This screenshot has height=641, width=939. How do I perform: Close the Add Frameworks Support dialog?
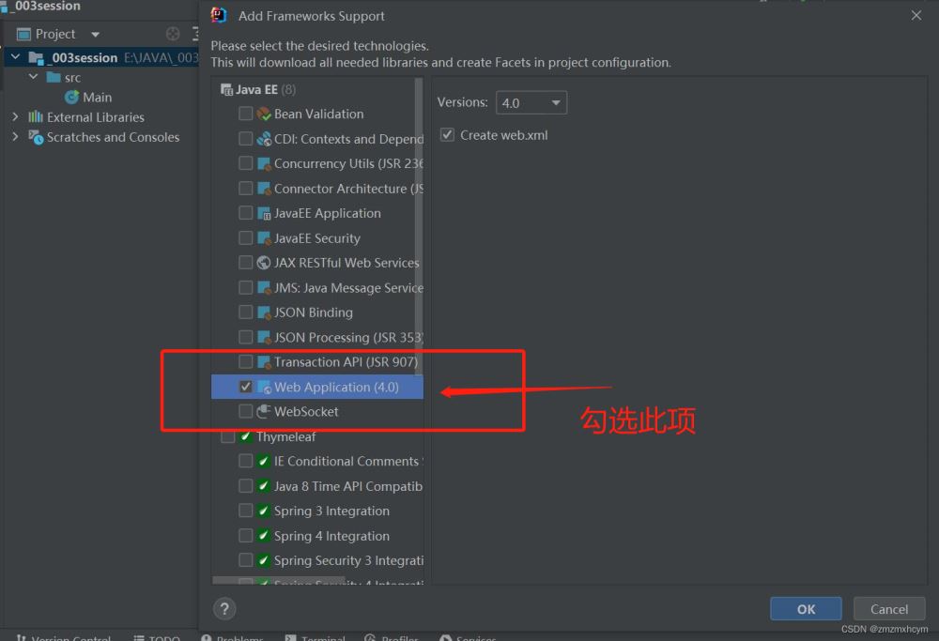point(916,16)
